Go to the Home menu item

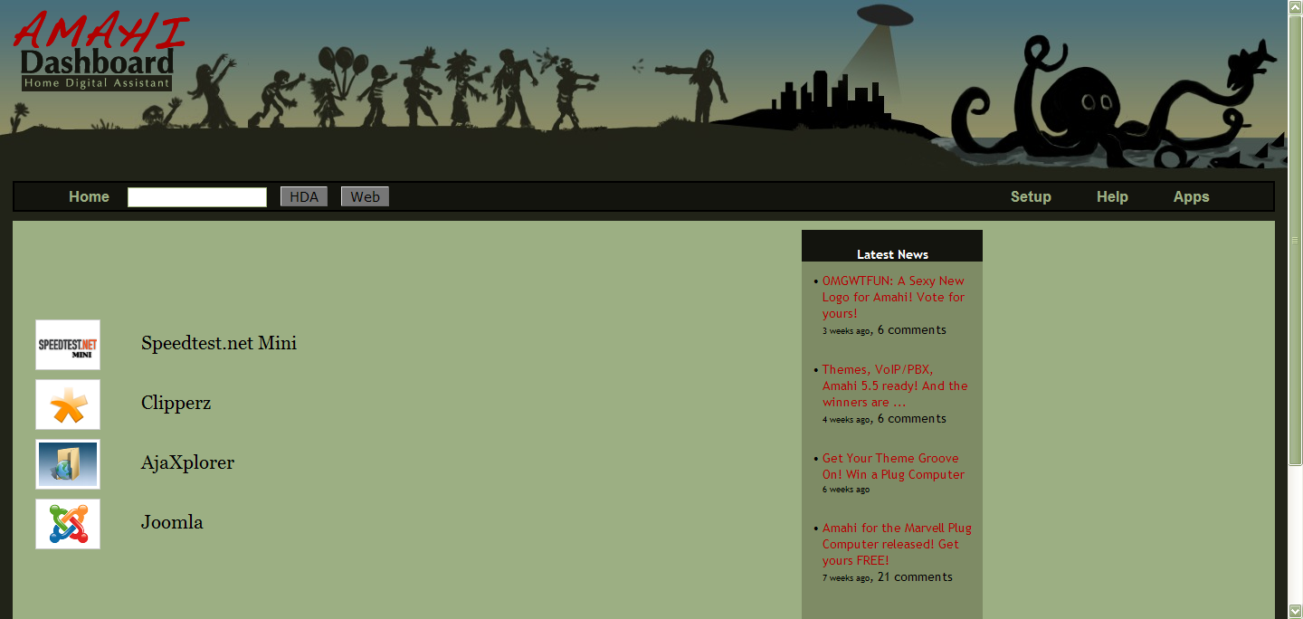pyautogui.click(x=89, y=196)
